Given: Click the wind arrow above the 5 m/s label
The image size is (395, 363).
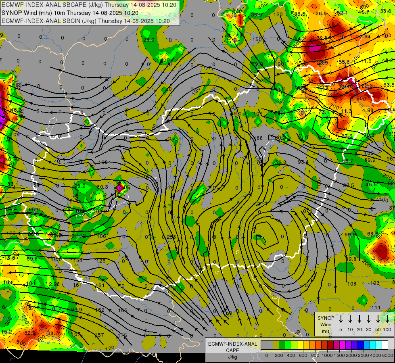Looking at the screenshot, I should [341, 319].
